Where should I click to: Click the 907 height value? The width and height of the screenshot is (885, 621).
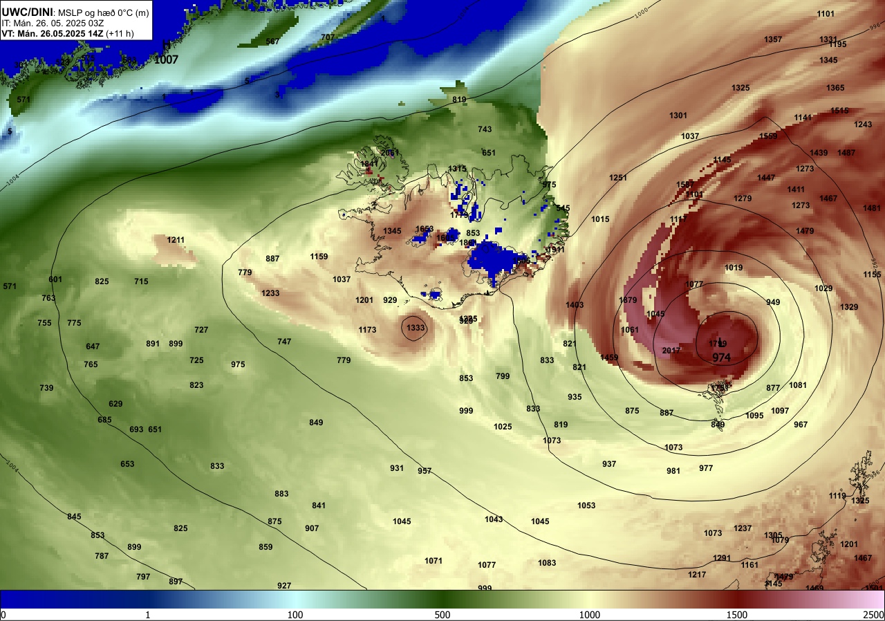(312, 528)
